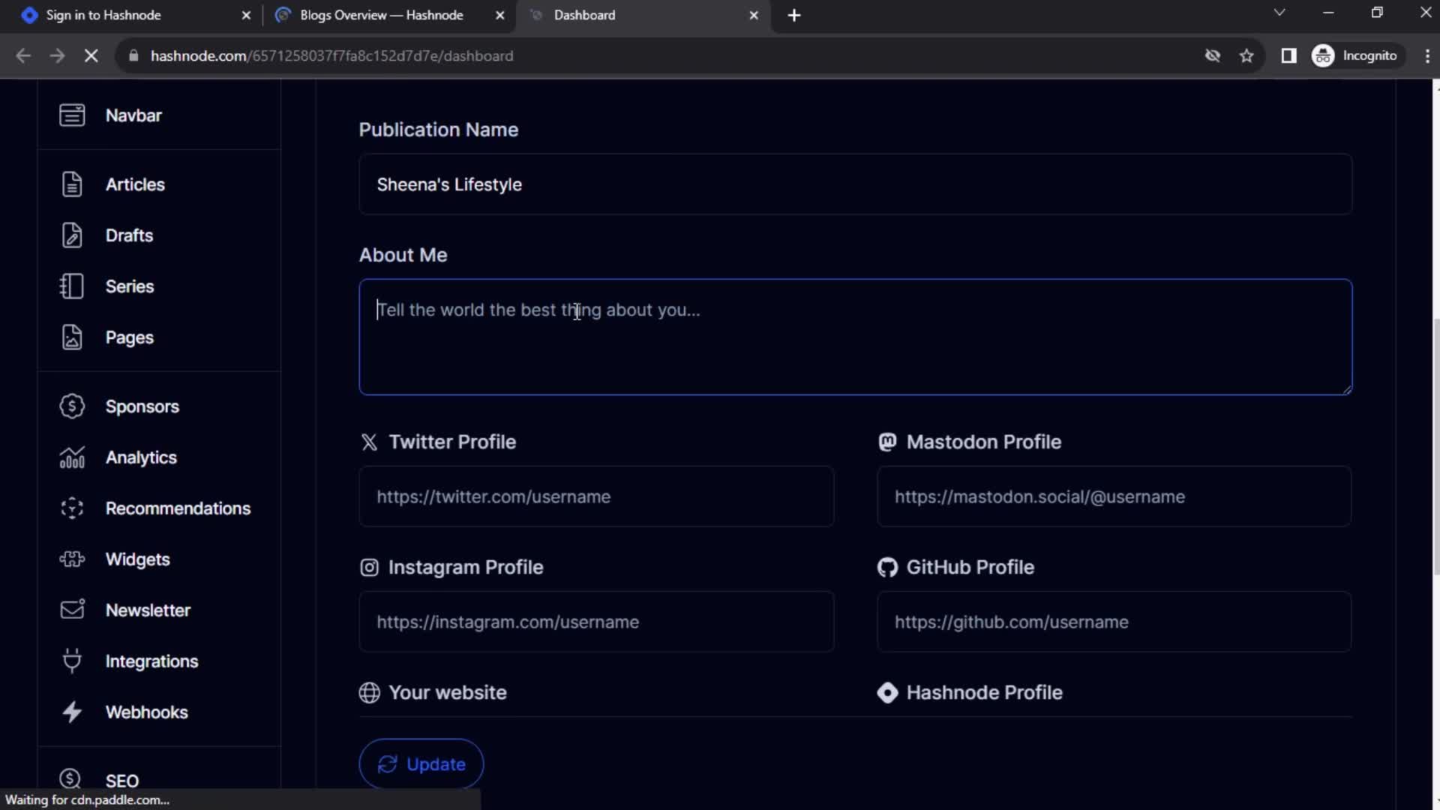Stop page loading with the X button

[91, 55]
